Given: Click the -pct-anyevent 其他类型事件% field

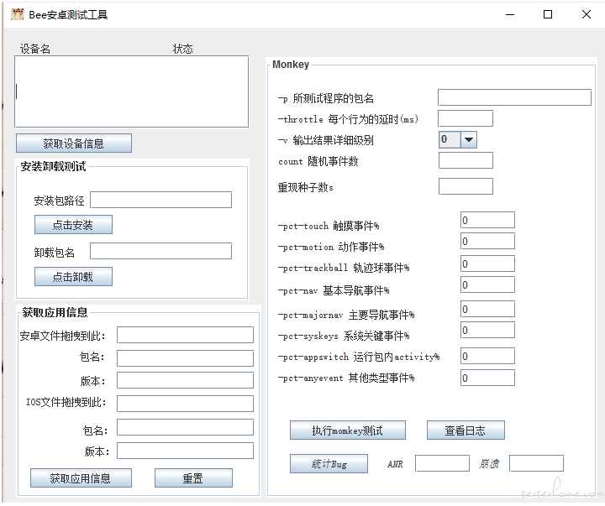Looking at the screenshot, I should point(487,378).
